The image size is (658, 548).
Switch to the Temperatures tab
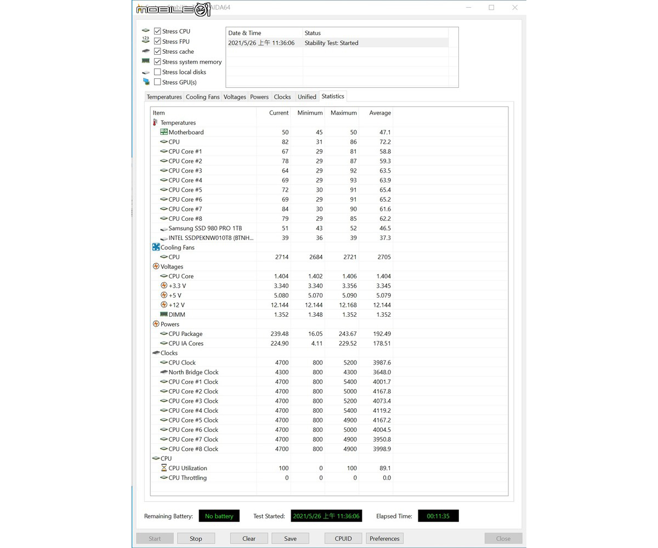coord(164,97)
